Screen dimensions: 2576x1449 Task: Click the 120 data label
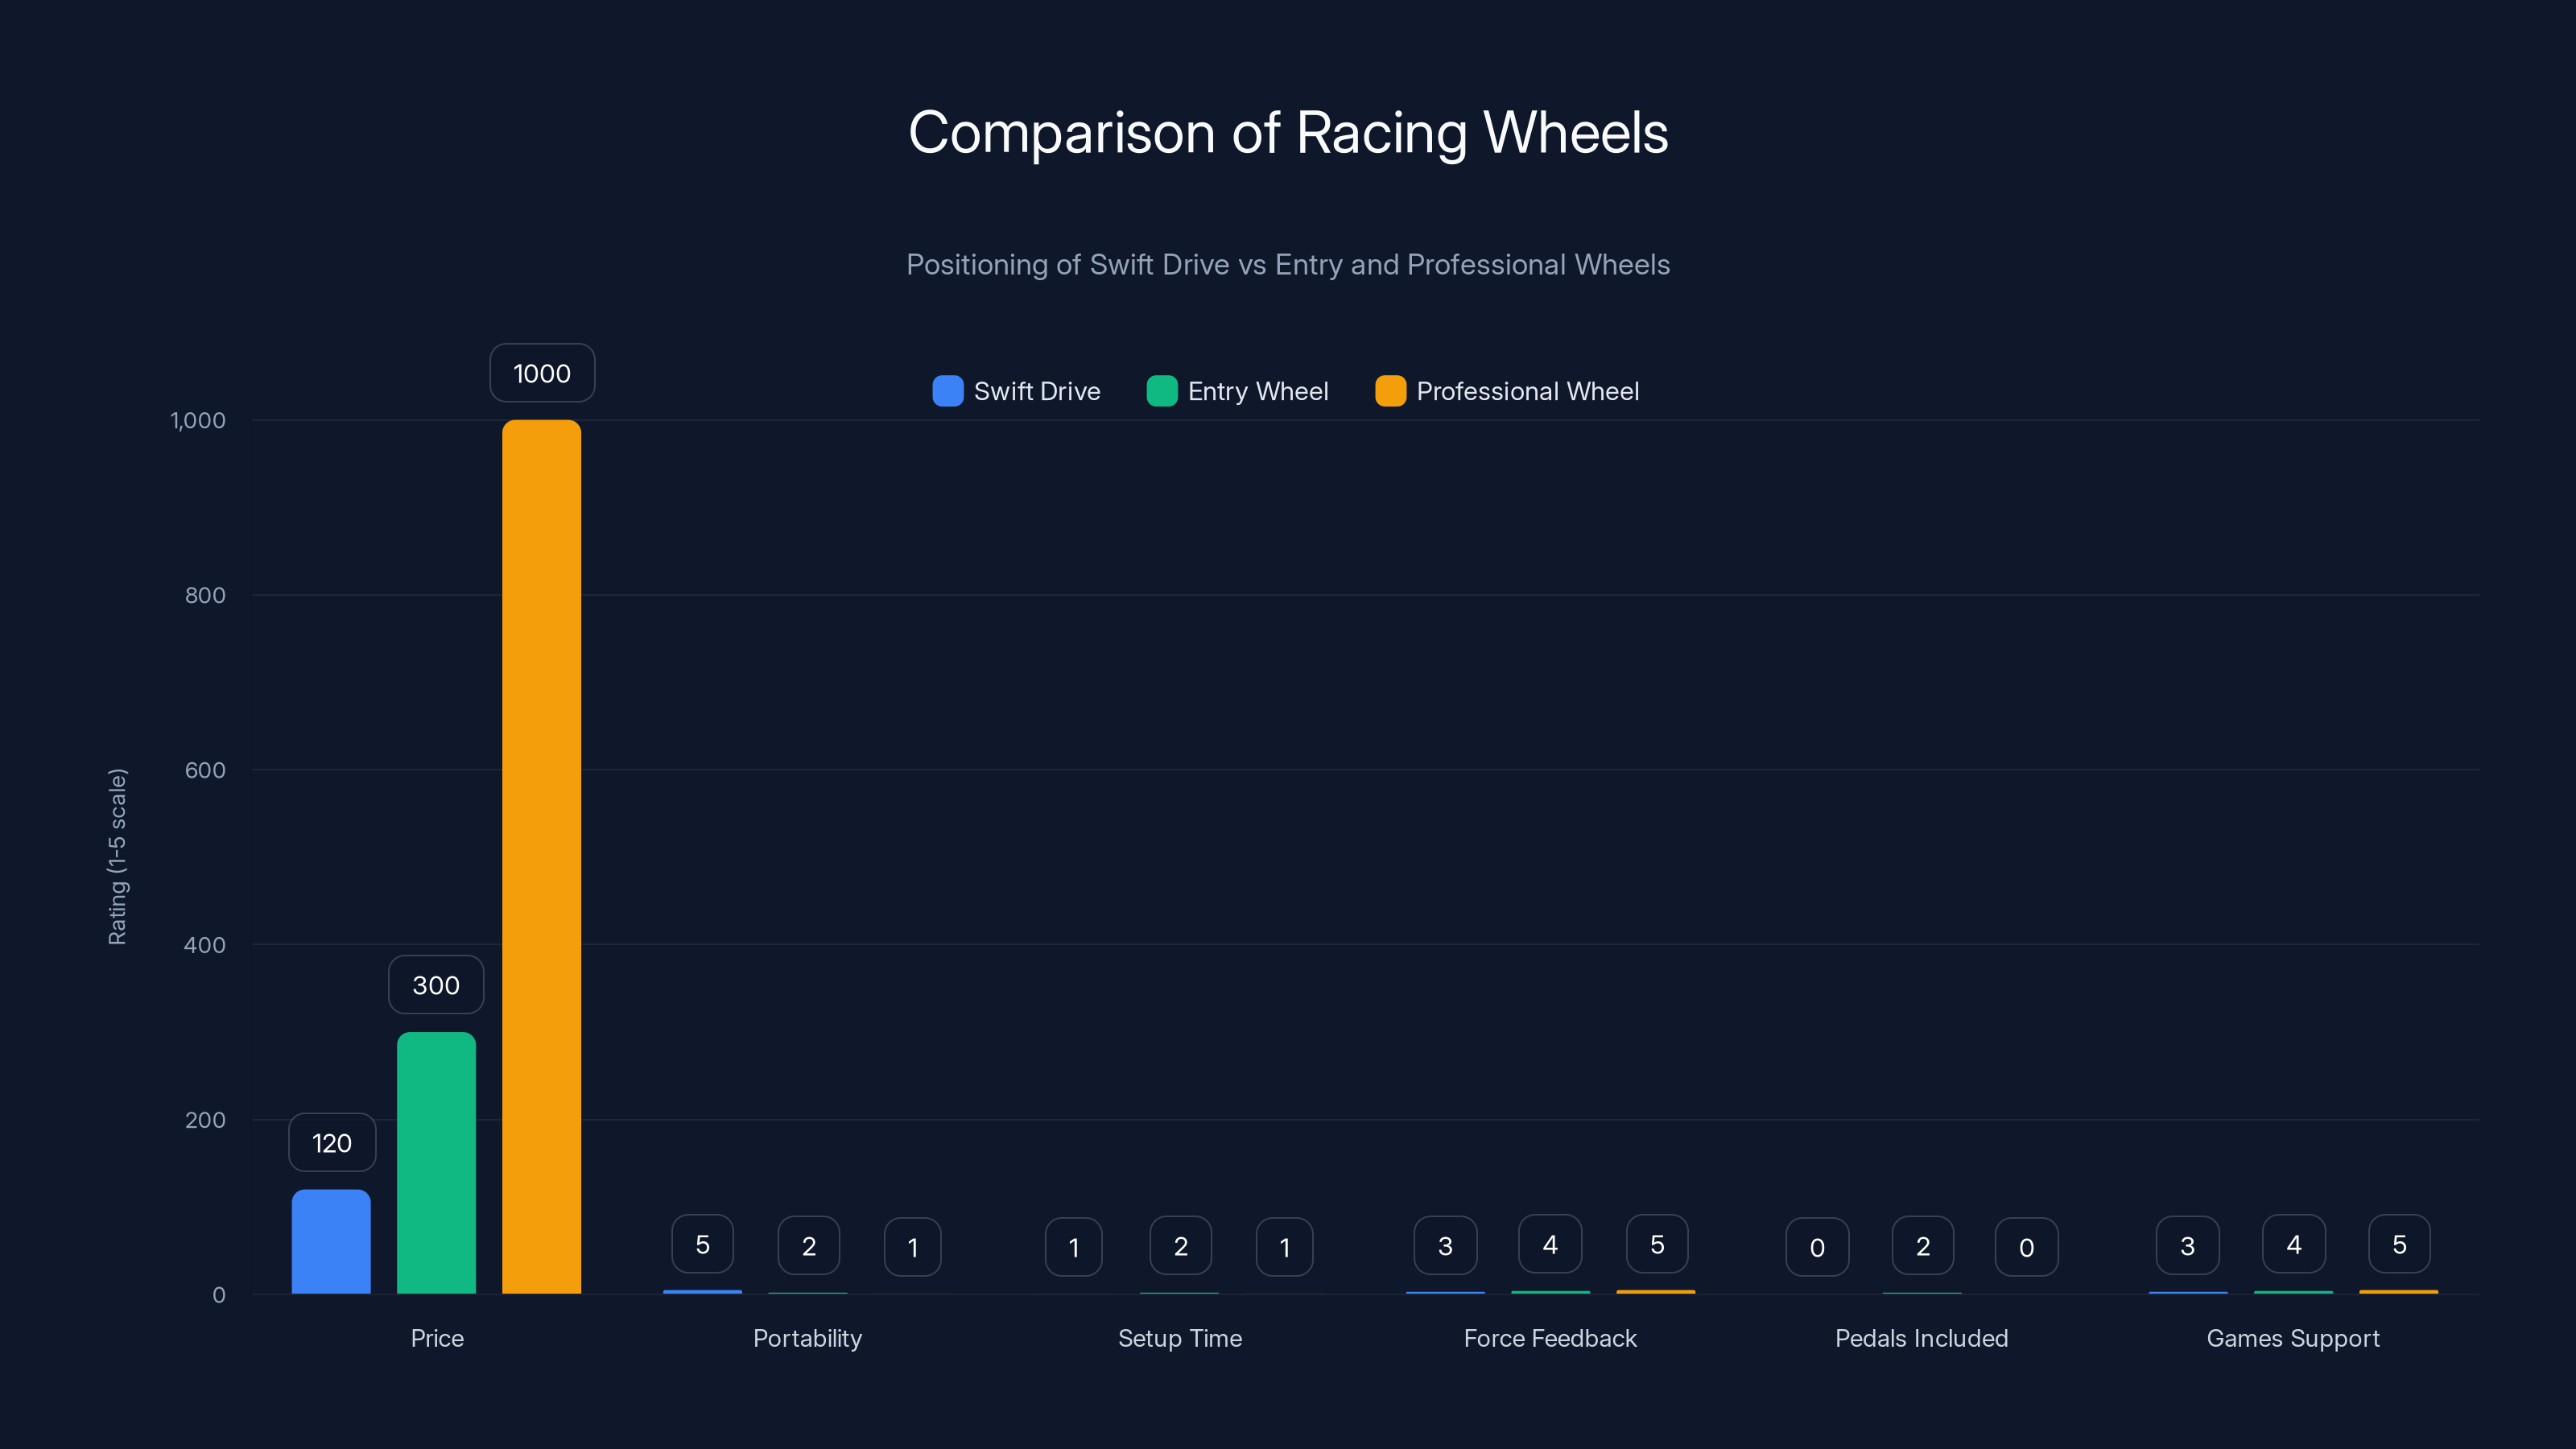point(331,1142)
